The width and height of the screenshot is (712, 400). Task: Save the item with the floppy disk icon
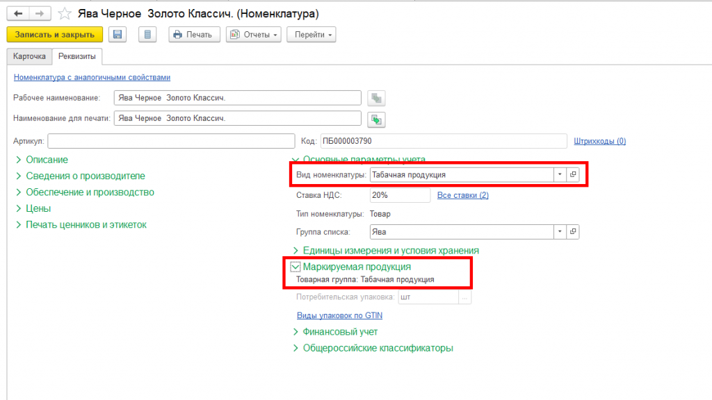tap(117, 35)
